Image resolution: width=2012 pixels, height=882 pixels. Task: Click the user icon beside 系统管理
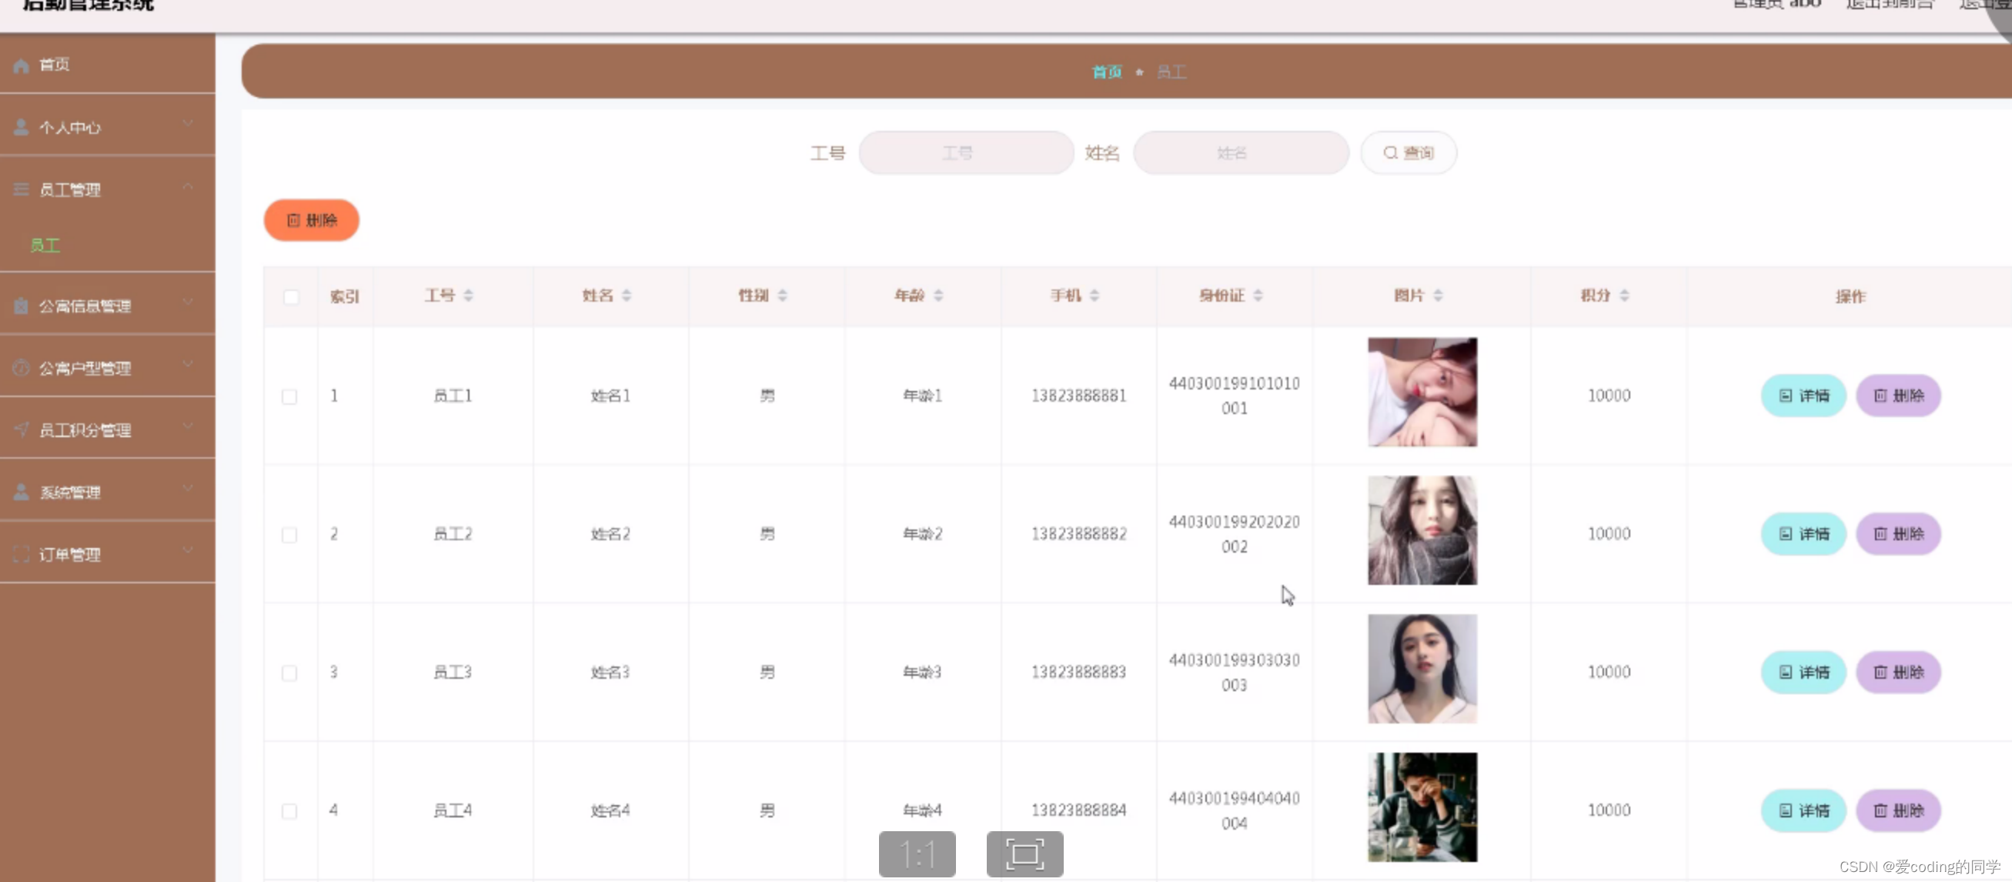[x=21, y=491]
